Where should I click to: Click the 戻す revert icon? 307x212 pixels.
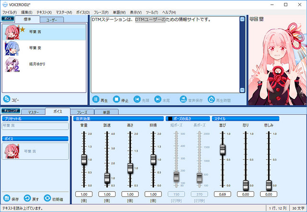tap(27, 198)
